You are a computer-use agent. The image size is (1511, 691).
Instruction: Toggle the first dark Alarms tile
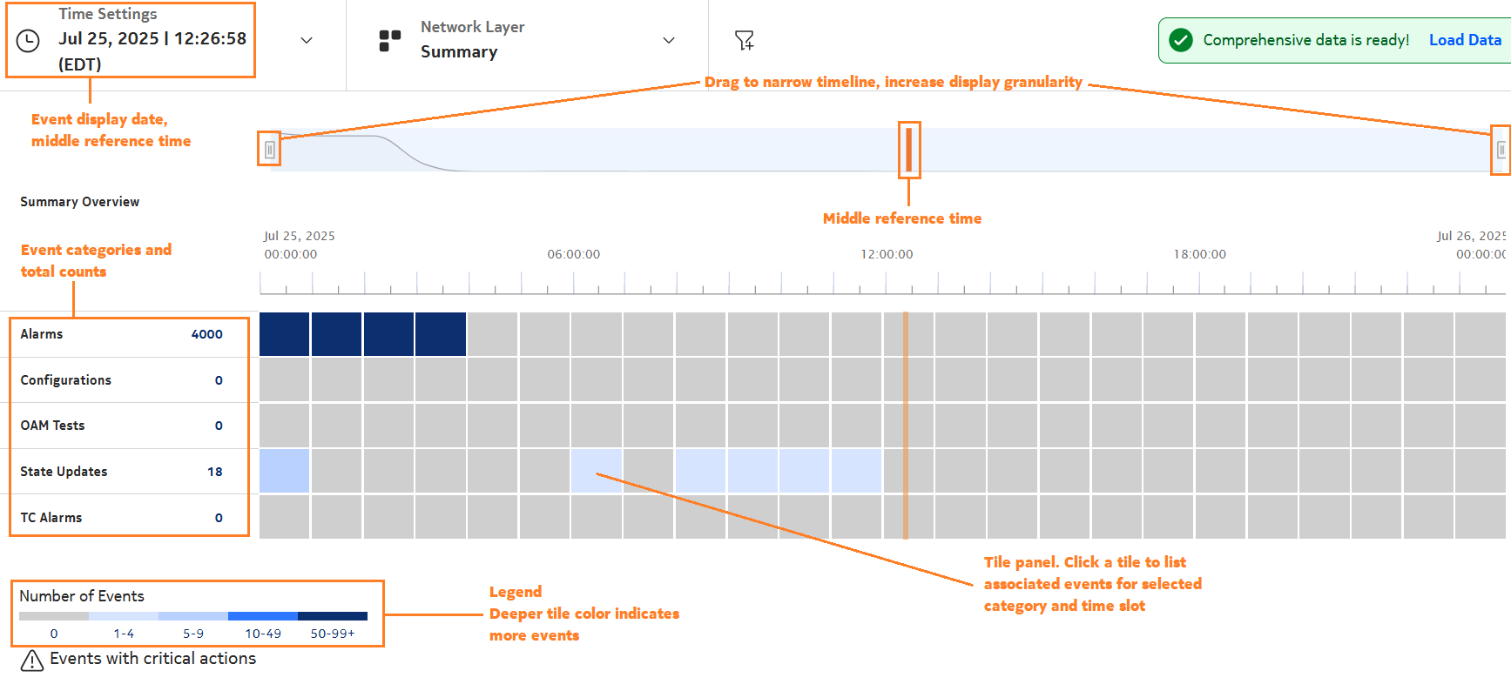pyautogui.click(x=284, y=334)
